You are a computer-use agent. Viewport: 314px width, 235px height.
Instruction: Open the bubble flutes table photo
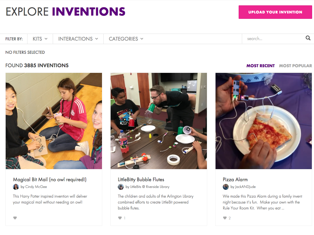[158, 121]
